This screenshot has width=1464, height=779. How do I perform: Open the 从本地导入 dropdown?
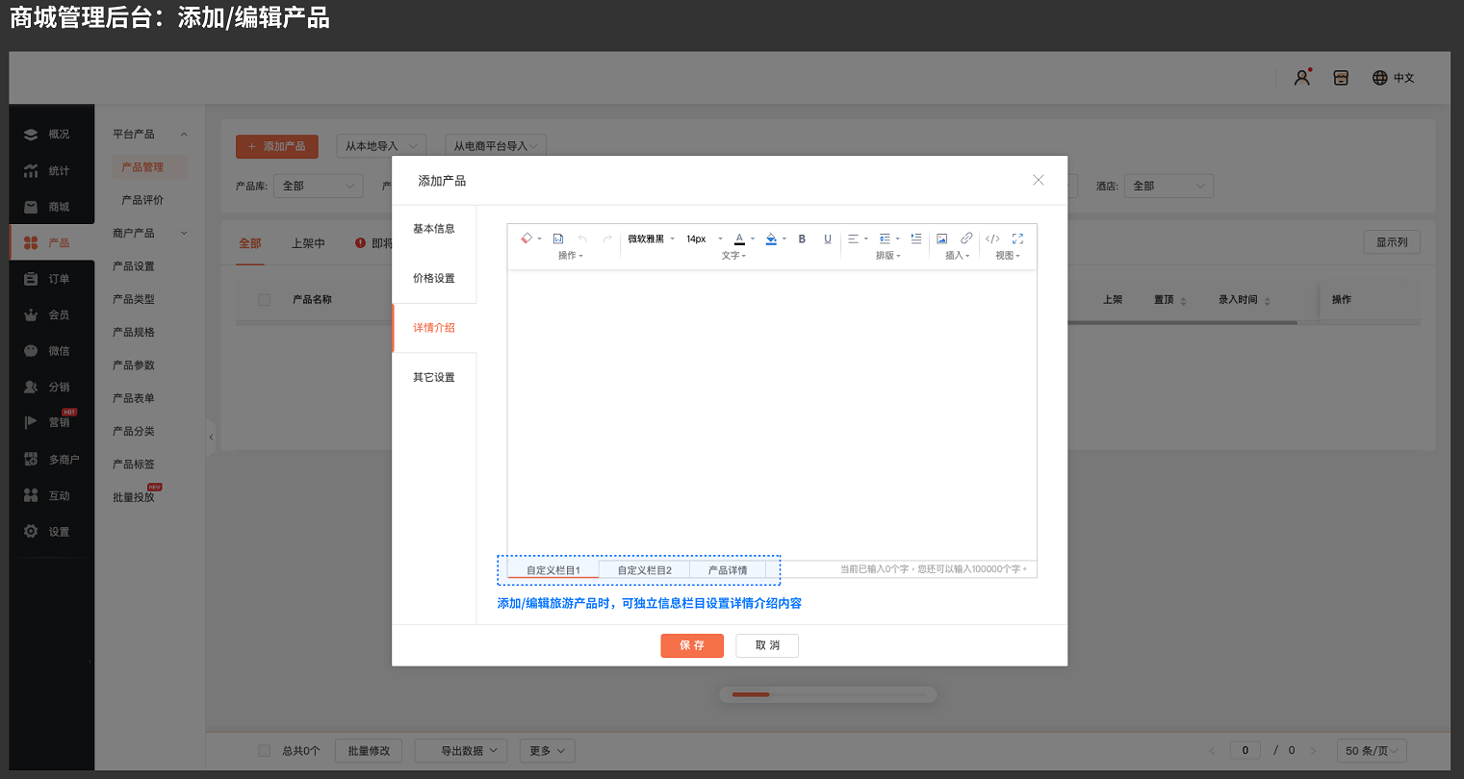point(381,146)
